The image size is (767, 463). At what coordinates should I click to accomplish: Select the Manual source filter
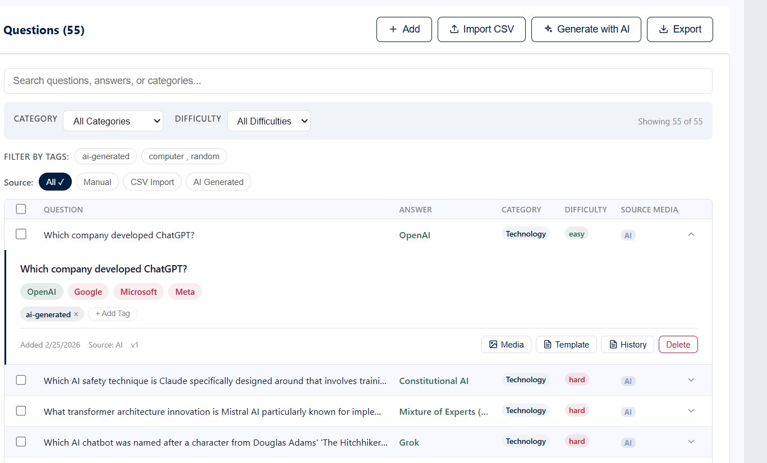pos(97,182)
